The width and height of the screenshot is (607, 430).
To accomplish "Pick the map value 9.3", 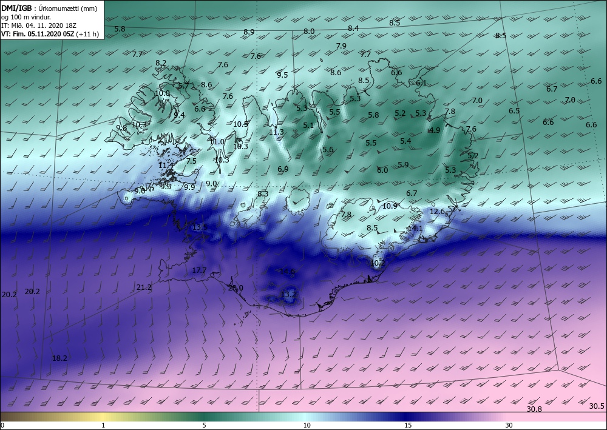I will (x=166, y=186).
